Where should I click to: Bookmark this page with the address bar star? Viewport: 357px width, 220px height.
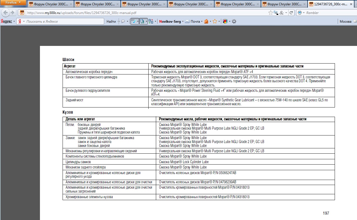point(270,13)
